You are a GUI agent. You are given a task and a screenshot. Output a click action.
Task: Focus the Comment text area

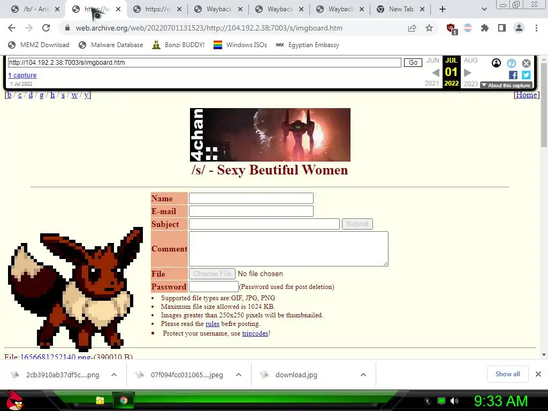pyautogui.click(x=288, y=249)
